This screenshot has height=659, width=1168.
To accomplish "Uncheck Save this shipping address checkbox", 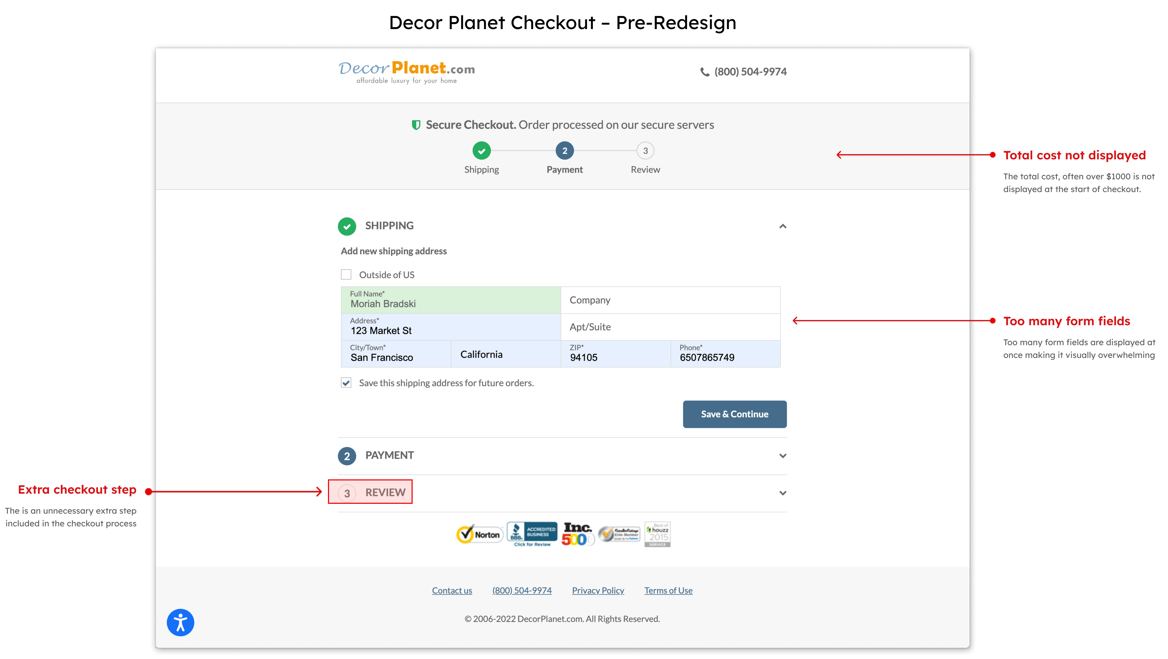I will coord(346,383).
